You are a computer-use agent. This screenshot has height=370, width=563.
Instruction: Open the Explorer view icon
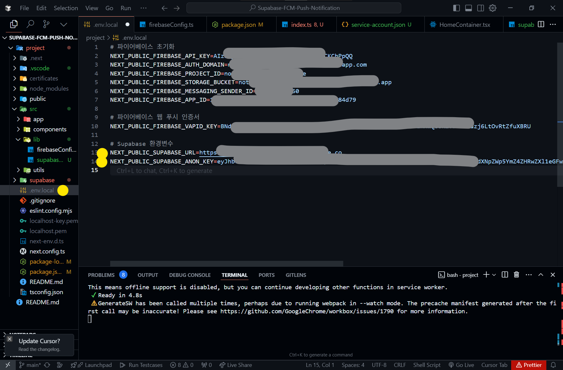pyautogui.click(x=14, y=24)
